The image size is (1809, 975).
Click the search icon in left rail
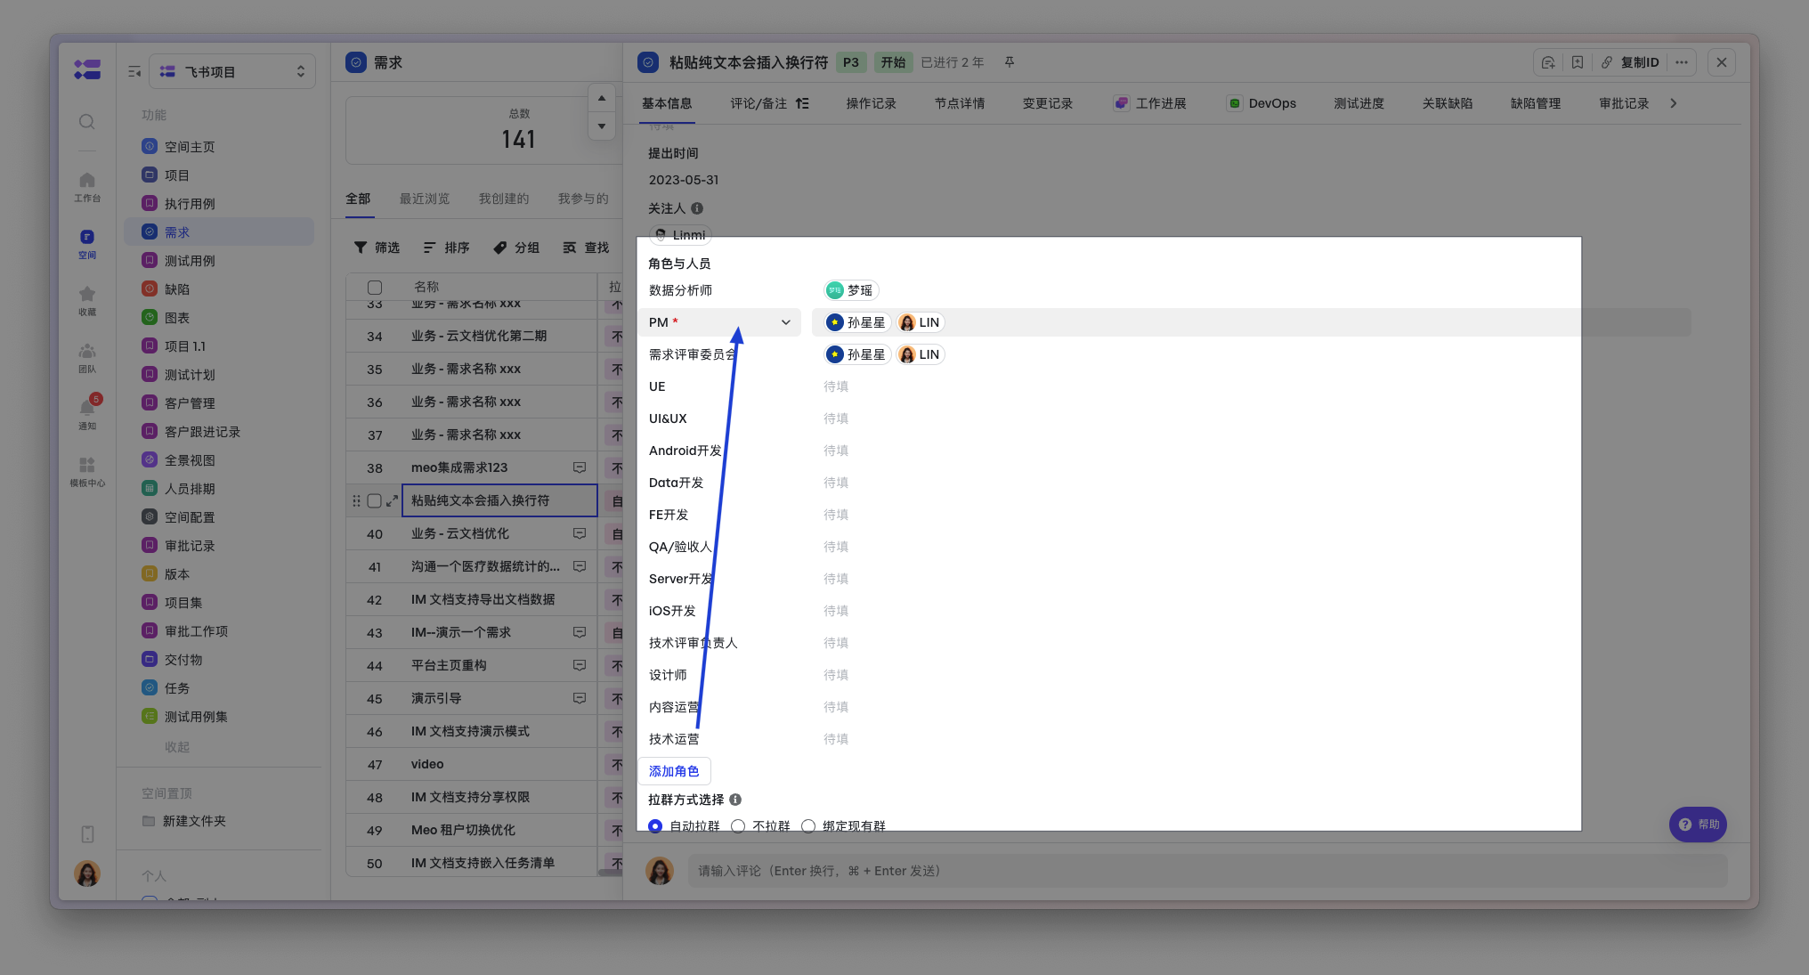point(86,121)
